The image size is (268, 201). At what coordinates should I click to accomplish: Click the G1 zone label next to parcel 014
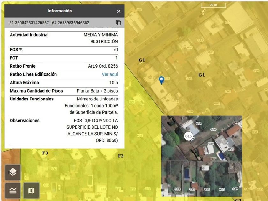(201, 75)
